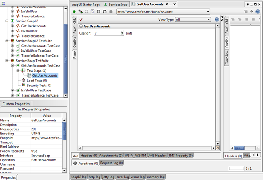This screenshot has height=180, width=263.
Task: Click the Add assertion icon in request toolbar
Action: pyautogui.click(x=81, y=12)
